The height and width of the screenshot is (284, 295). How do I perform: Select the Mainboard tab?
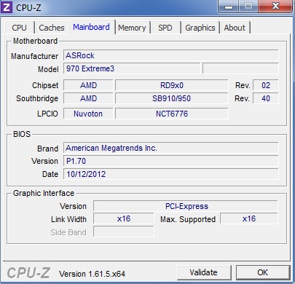(x=91, y=27)
